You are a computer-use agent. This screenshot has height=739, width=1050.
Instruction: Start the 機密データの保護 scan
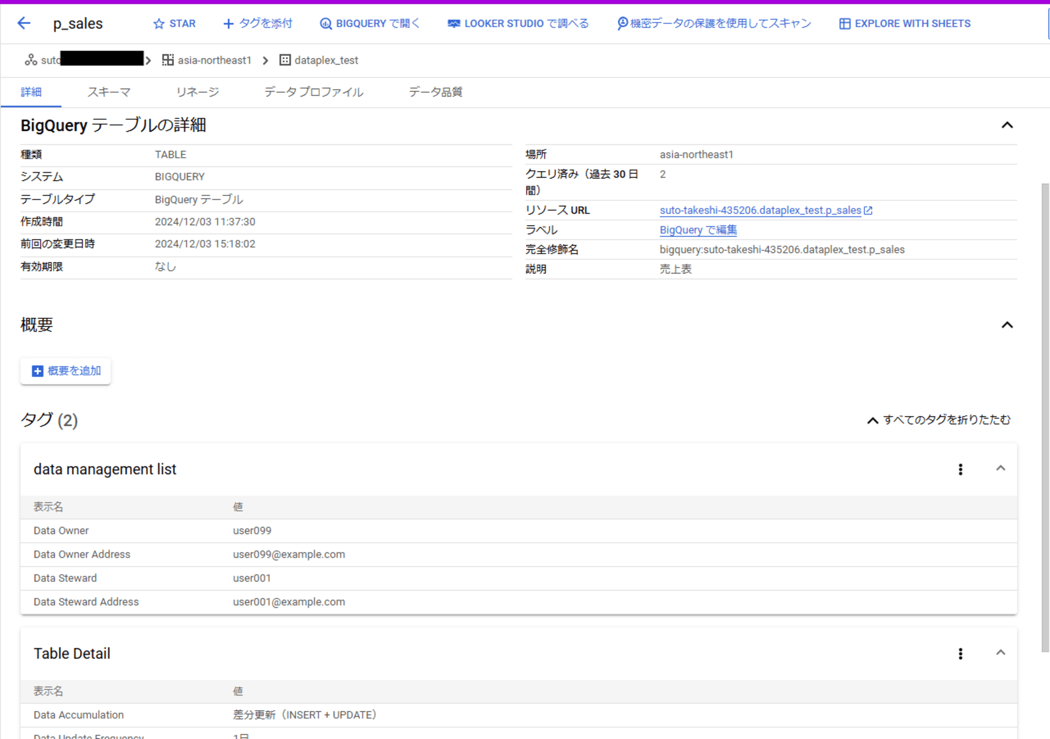714,24
